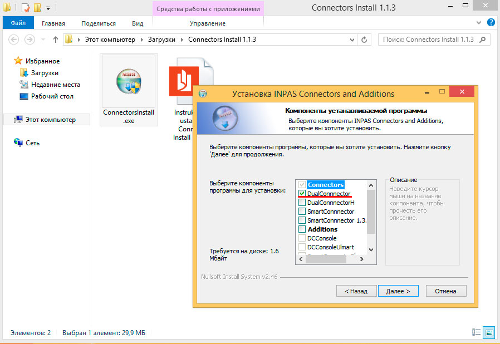Open the Вид ribbon tab
This screenshot has width=500, height=344.
click(138, 23)
